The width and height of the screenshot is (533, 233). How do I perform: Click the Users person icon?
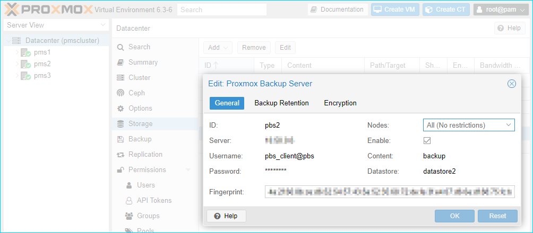pyautogui.click(x=129, y=185)
